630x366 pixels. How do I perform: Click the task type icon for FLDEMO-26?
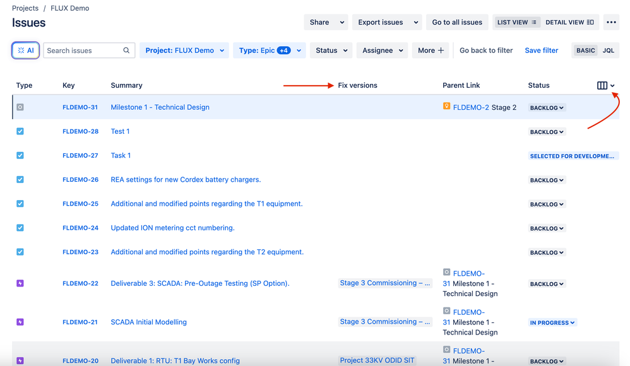point(20,179)
